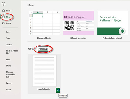Screen dimensions: 130x99
Task: Click the Home house icon
Action: tap(4, 11)
